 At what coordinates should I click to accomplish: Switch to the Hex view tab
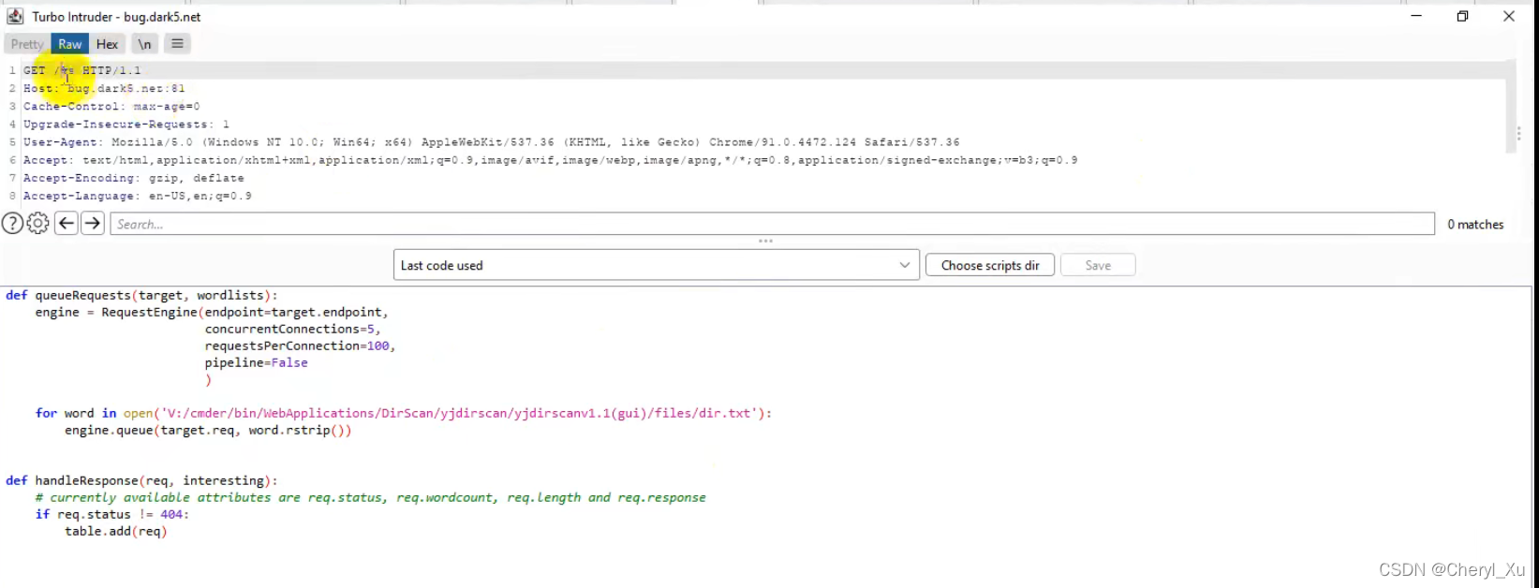click(108, 44)
